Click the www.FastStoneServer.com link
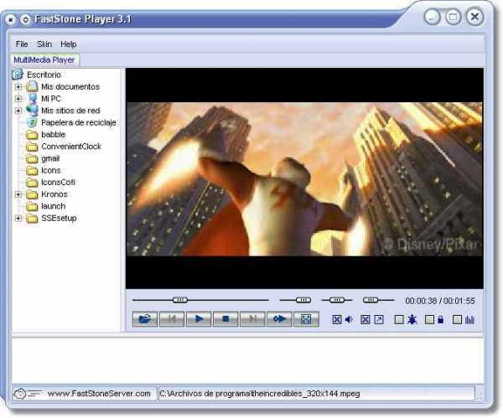The height and width of the screenshot is (418, 503). coord(99,394)
